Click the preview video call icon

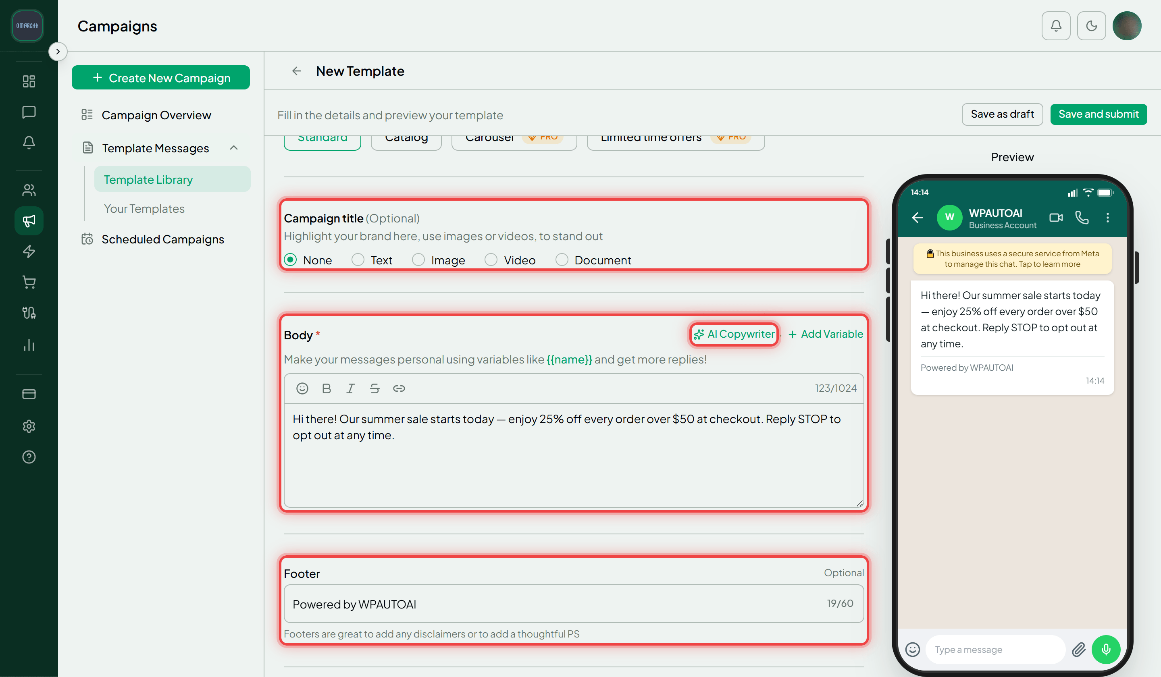click(x=1055, y=217)
